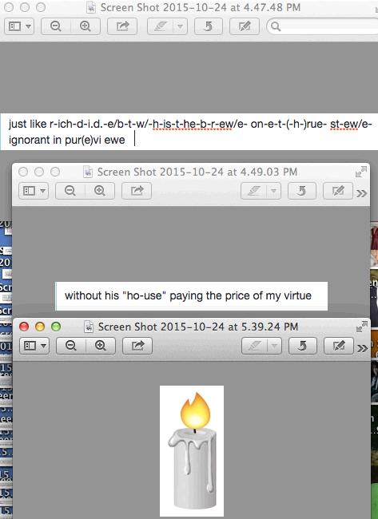
Task: Show markup toolbar in 5.39.24 PM window
Action: point(339,346)
